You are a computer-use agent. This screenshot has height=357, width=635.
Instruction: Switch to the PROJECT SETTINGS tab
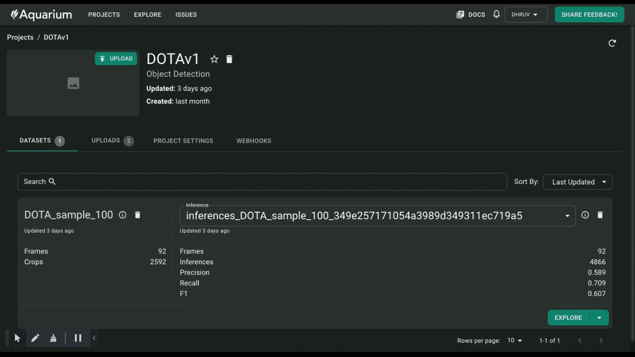pos(184,141)
